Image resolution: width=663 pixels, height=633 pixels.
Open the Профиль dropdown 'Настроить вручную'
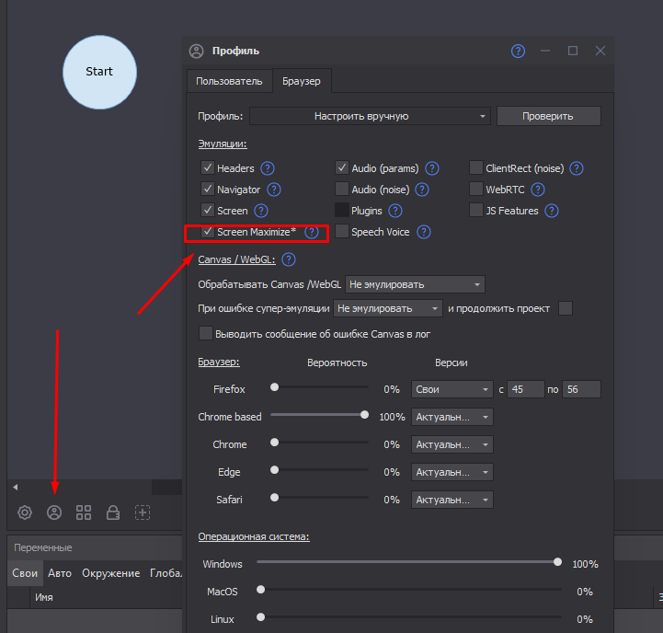click(370, 116)
